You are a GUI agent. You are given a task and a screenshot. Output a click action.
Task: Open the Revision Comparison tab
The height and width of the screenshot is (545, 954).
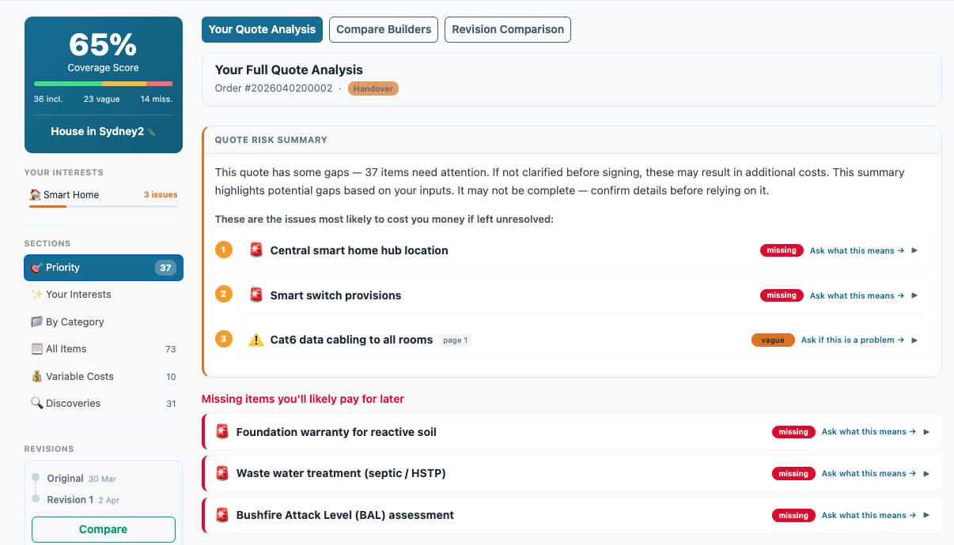pyautogui.click(x=508, y=29)
